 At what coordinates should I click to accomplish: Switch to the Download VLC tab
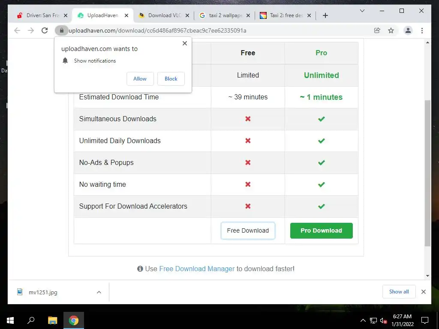165,15
